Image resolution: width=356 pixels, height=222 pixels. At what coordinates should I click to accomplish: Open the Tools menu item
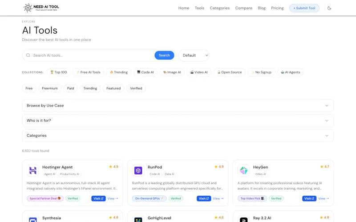pyautogui.click(x=199, y=8)
